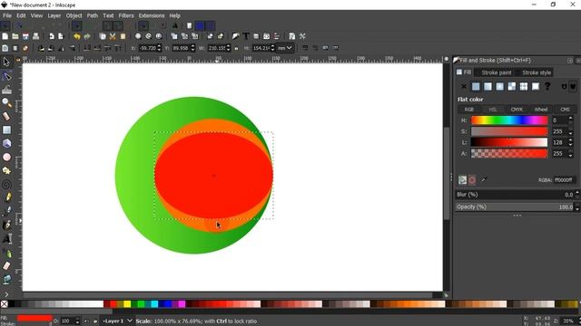The image size is (581, 326).
Task: Click the Redo arrow icon
Action: (x=87, y=36)
